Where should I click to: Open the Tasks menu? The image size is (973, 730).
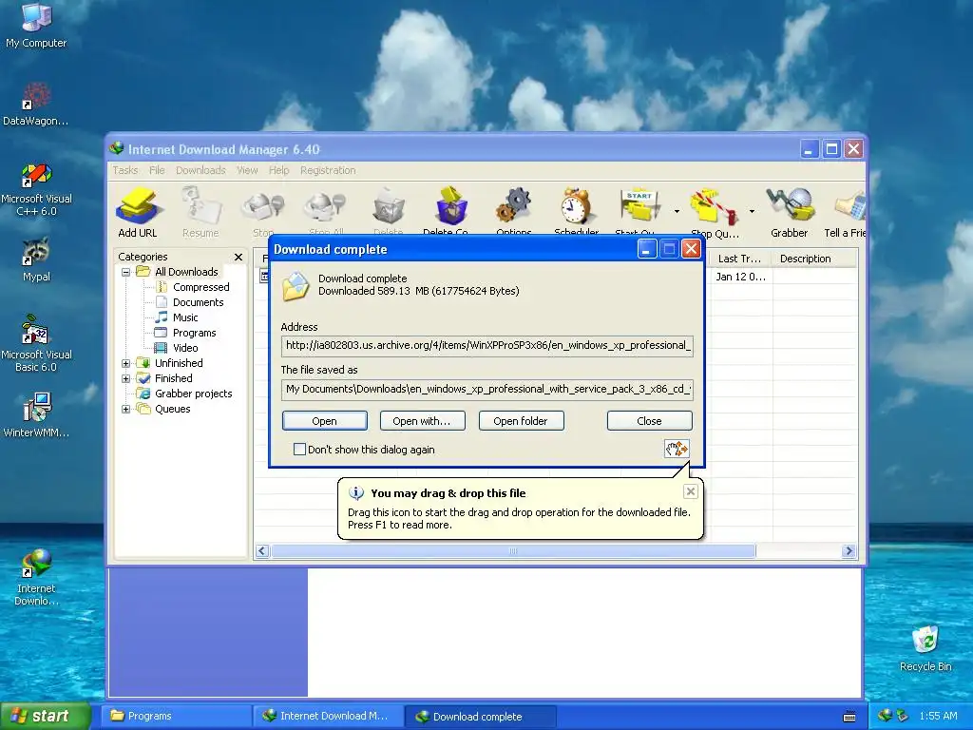tap(124, 170)
